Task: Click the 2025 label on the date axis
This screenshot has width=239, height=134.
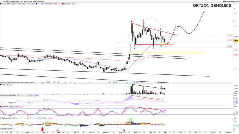Action: coord(105,133)
